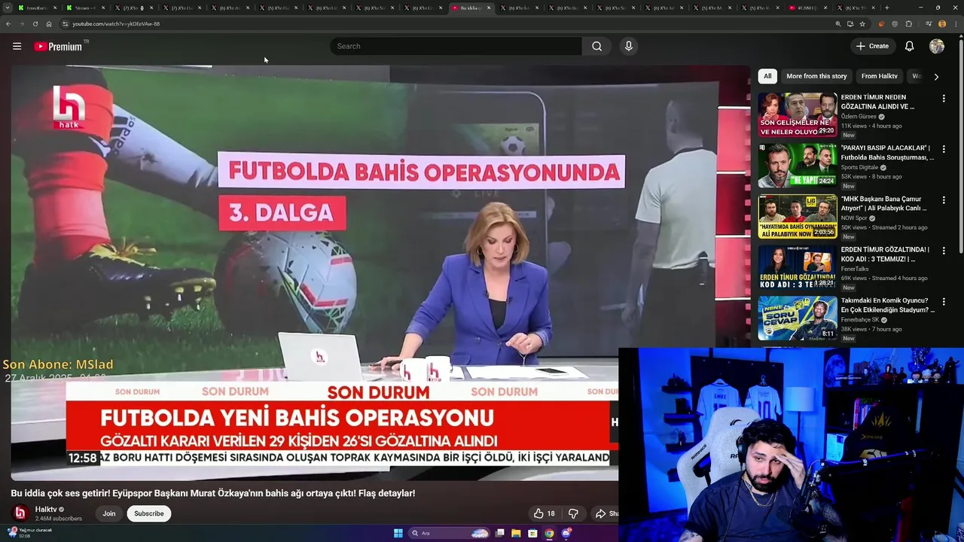This screenshot has width=964, height=542.
Task: Open weather widget Yağmur duracak
Action: (30, 532)
